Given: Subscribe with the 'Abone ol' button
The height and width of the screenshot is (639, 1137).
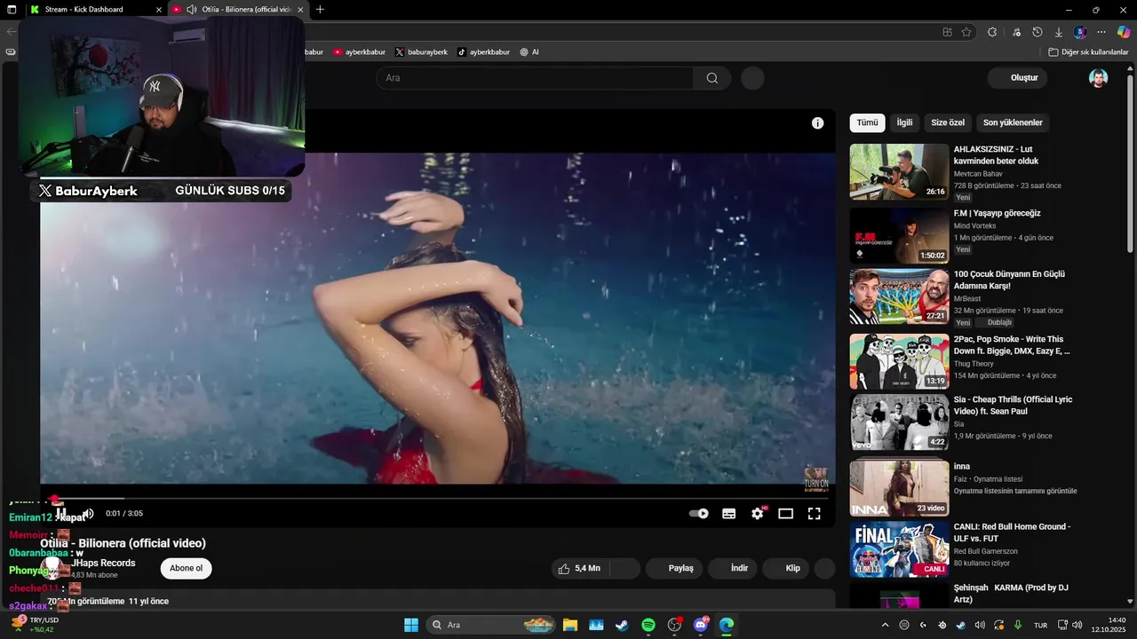Looking at the screenshot, I should (x=187, y=568).
